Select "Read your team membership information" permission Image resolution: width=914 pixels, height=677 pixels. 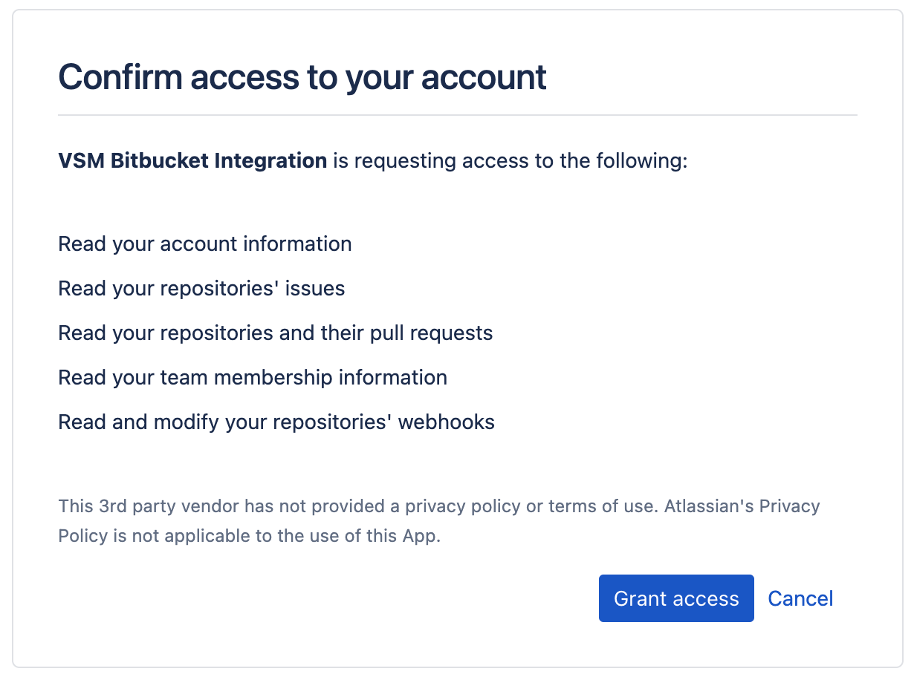253,377
